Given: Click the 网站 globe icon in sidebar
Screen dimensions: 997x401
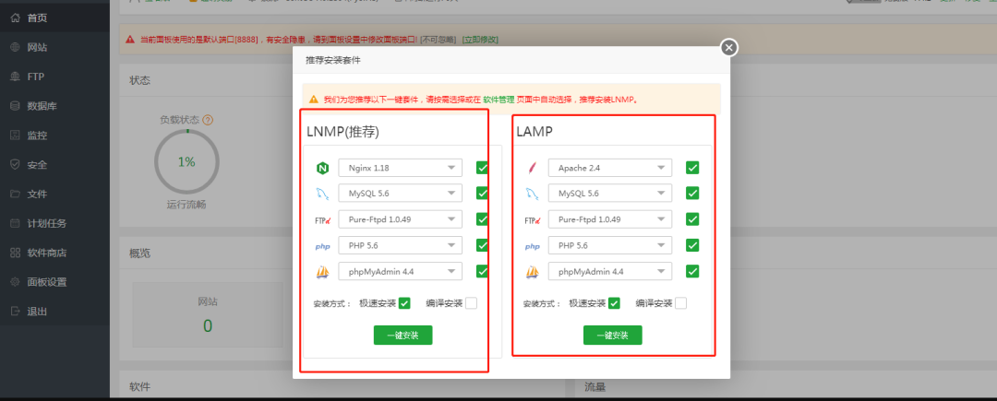Looking at the screenshot, I should click(16, 47).
